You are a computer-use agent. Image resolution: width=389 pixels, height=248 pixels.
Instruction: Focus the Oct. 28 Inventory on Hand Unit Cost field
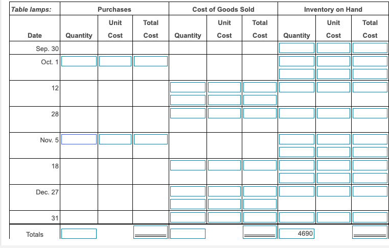333,113
